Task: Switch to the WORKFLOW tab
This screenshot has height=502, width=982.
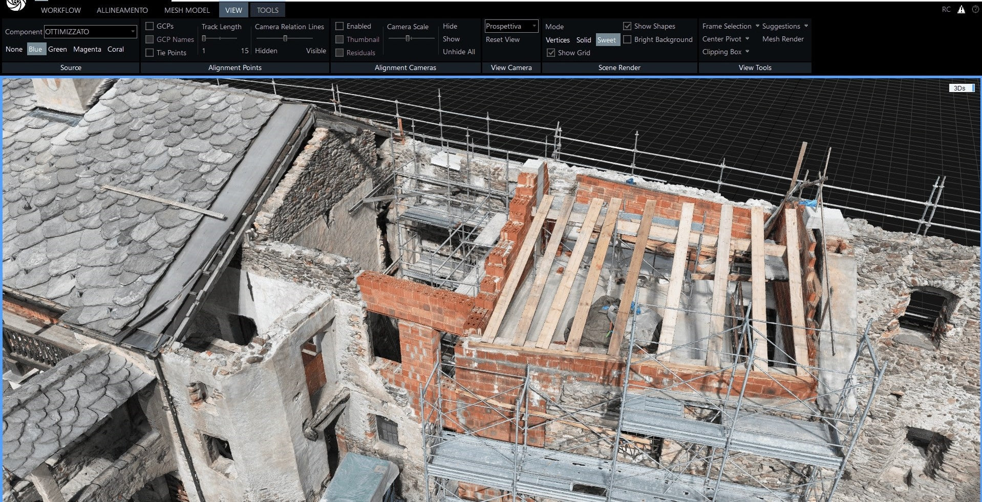Action: tap(60, 10)
